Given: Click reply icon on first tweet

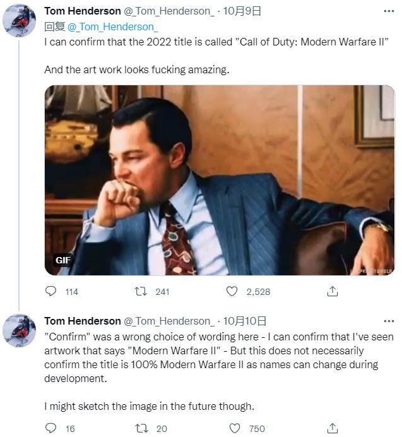Looking at the screenshot, I should (x=51, y=291).
